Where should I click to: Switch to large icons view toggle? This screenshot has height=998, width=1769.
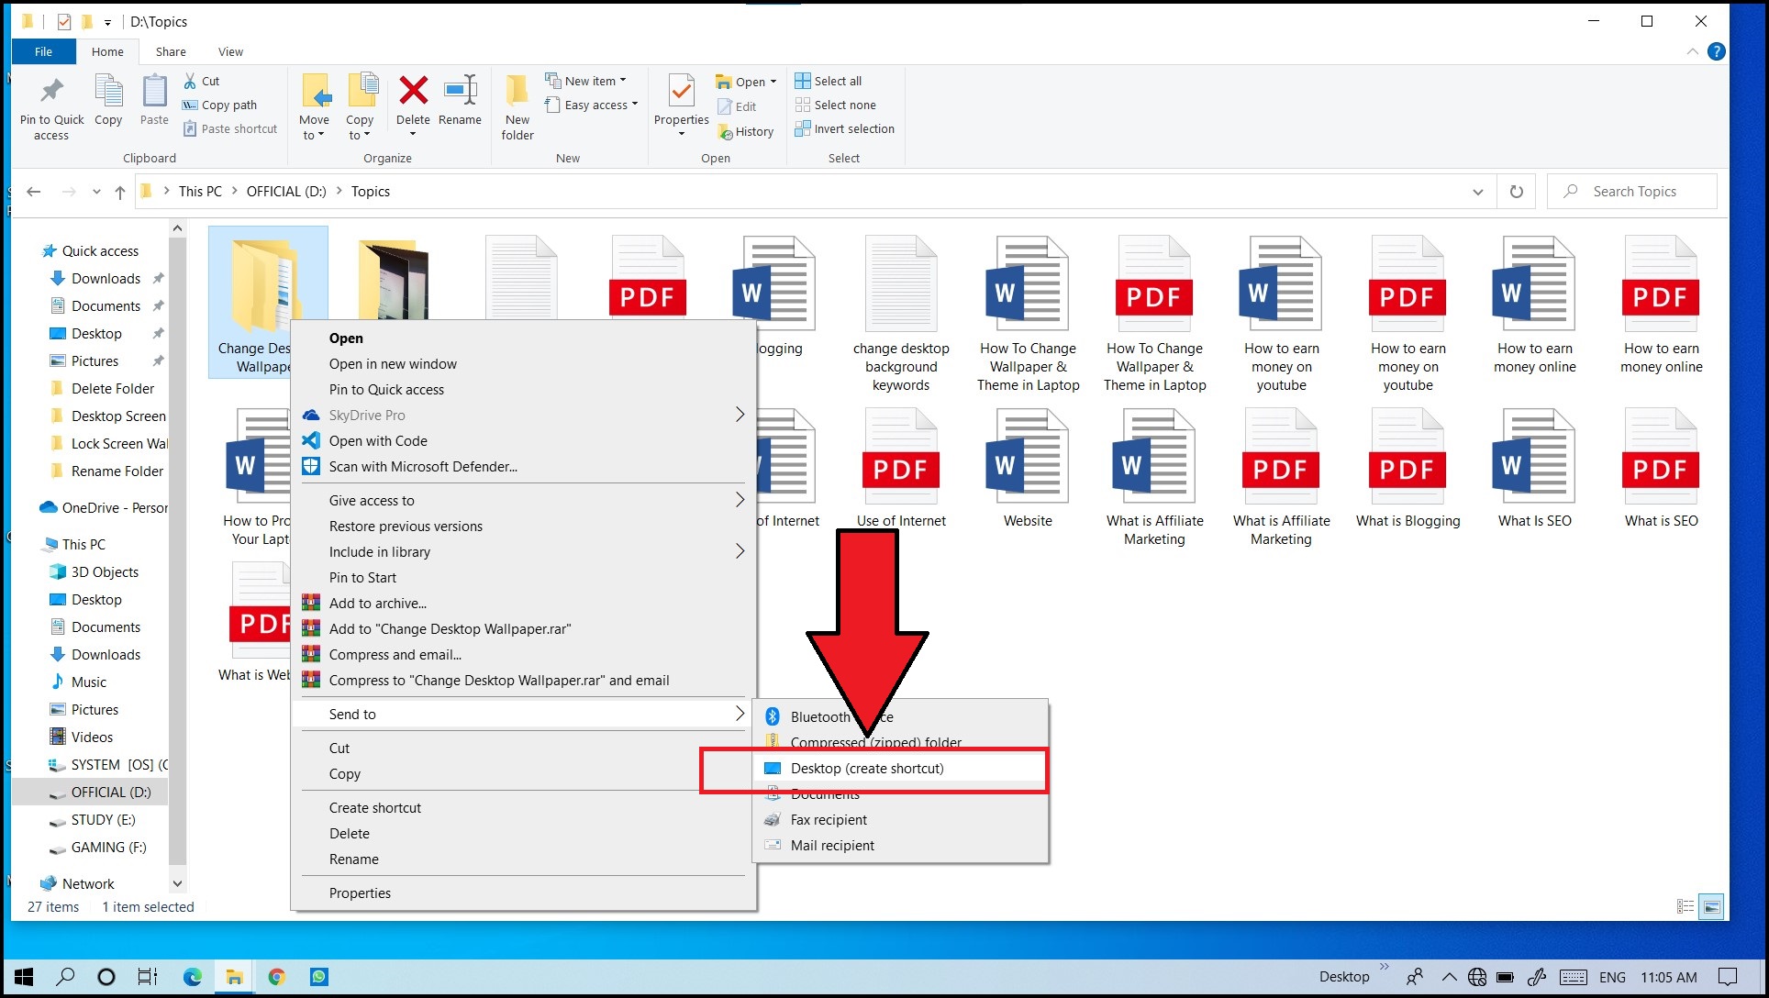click(x=1711, y=906)
